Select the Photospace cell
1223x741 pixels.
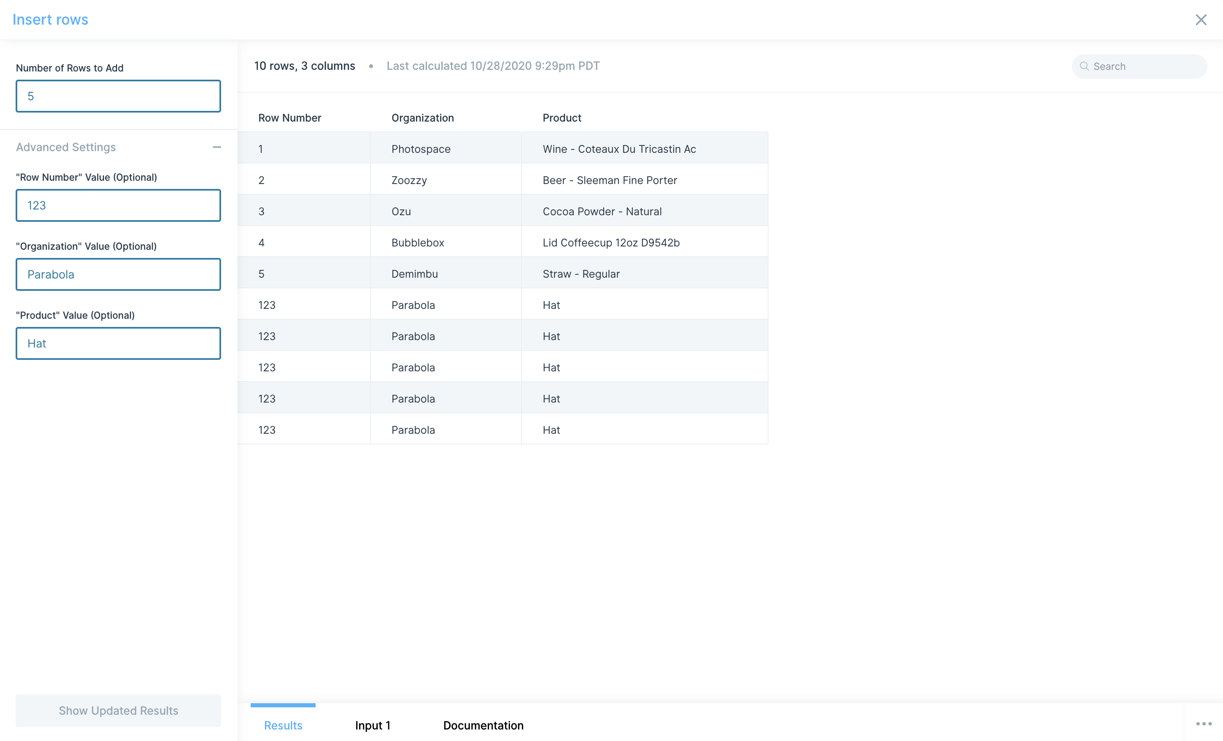click(446, 149)
